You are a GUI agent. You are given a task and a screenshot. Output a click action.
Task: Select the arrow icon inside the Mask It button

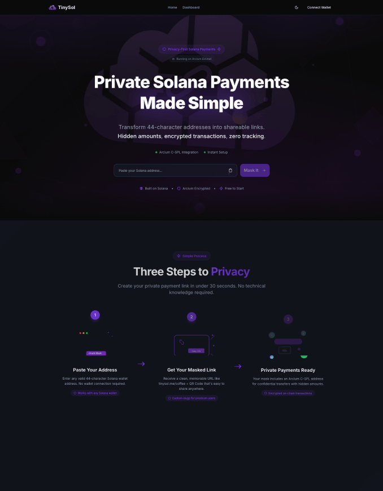[263, 170]
